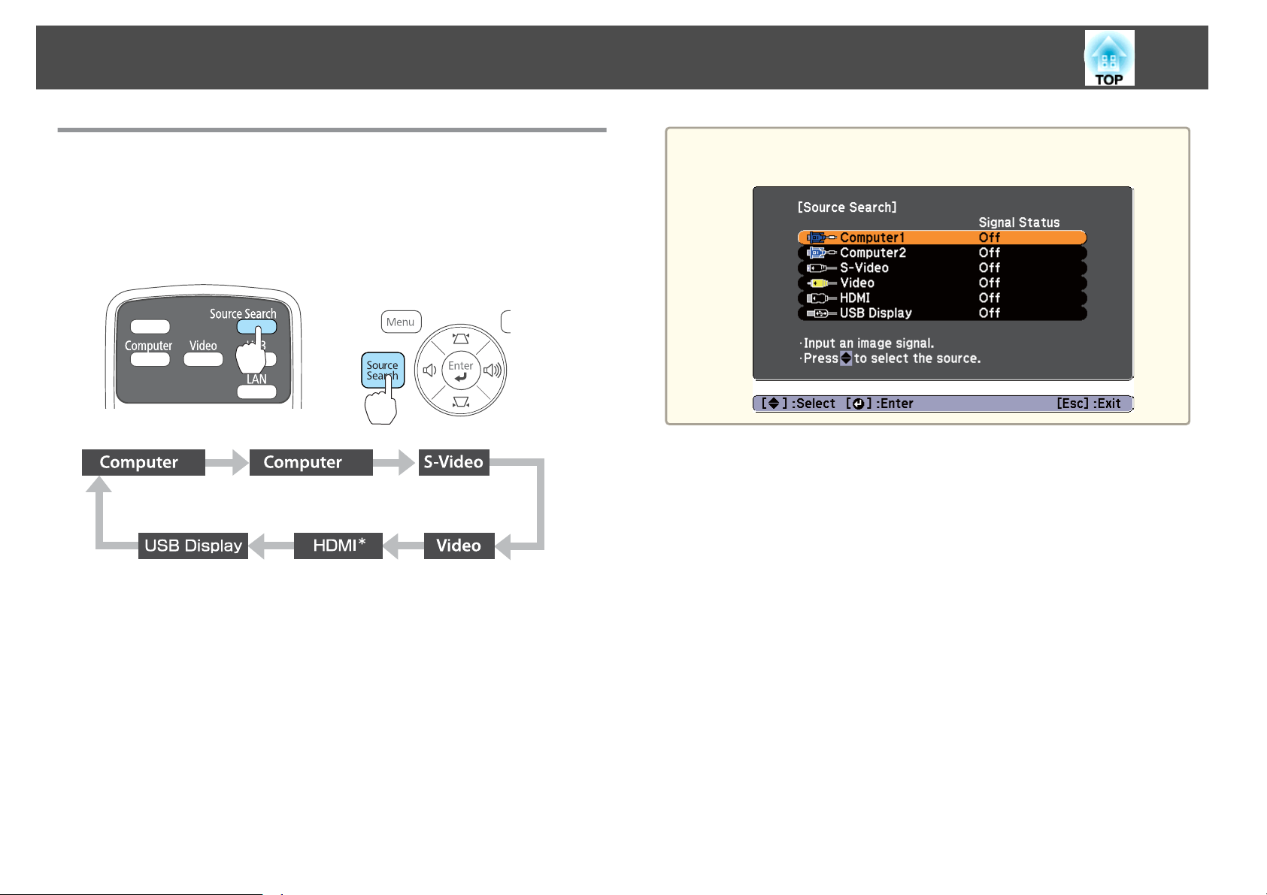Click the remote's Computer button
The height and width of the screenshot is (895, 1267).
(x=150, y=359)
